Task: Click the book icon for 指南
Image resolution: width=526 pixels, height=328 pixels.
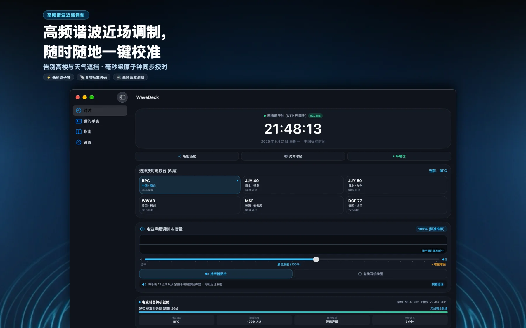Action: (x=79, y=131)
